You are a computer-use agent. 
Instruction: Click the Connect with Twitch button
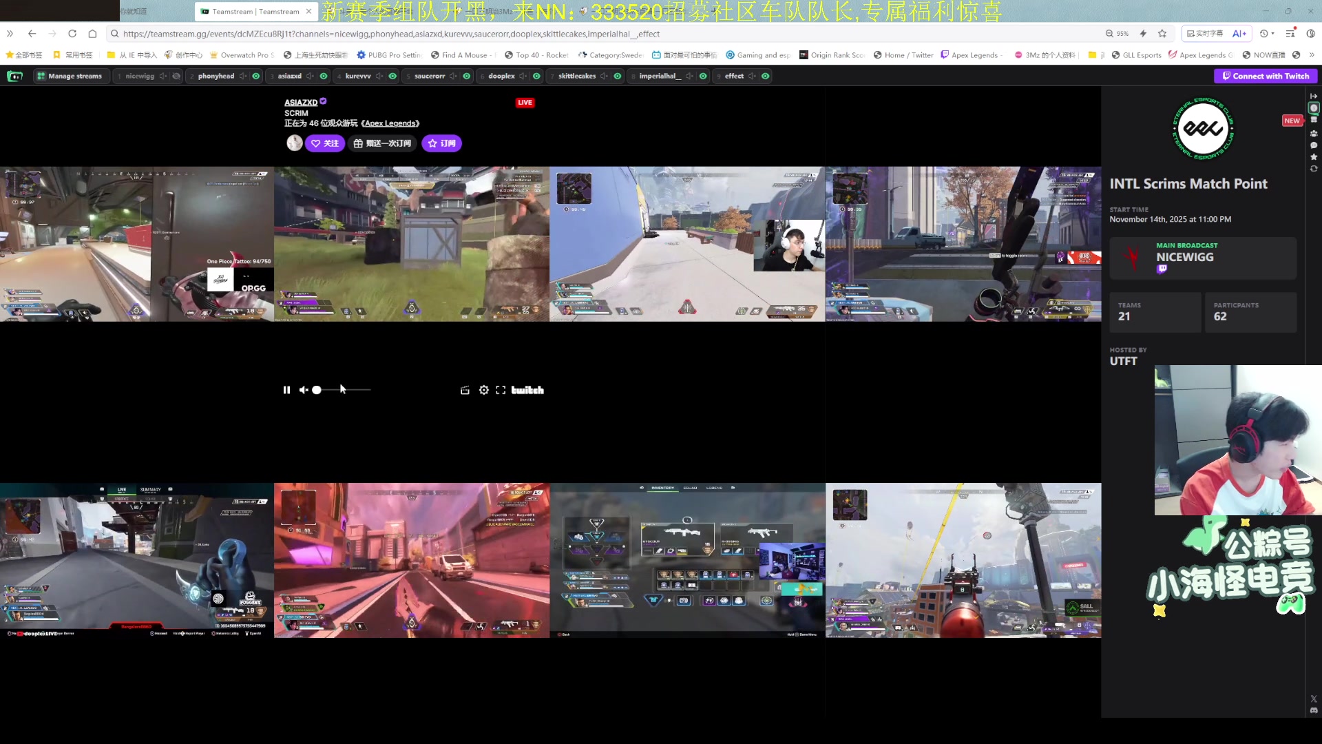tap(1265, 76)
